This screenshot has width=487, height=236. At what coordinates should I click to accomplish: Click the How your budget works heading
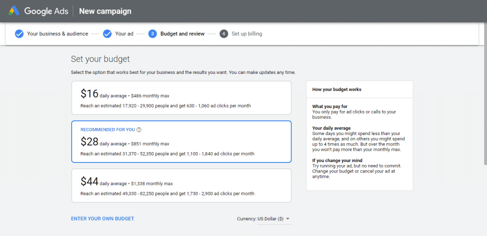[x=337, y=89]
